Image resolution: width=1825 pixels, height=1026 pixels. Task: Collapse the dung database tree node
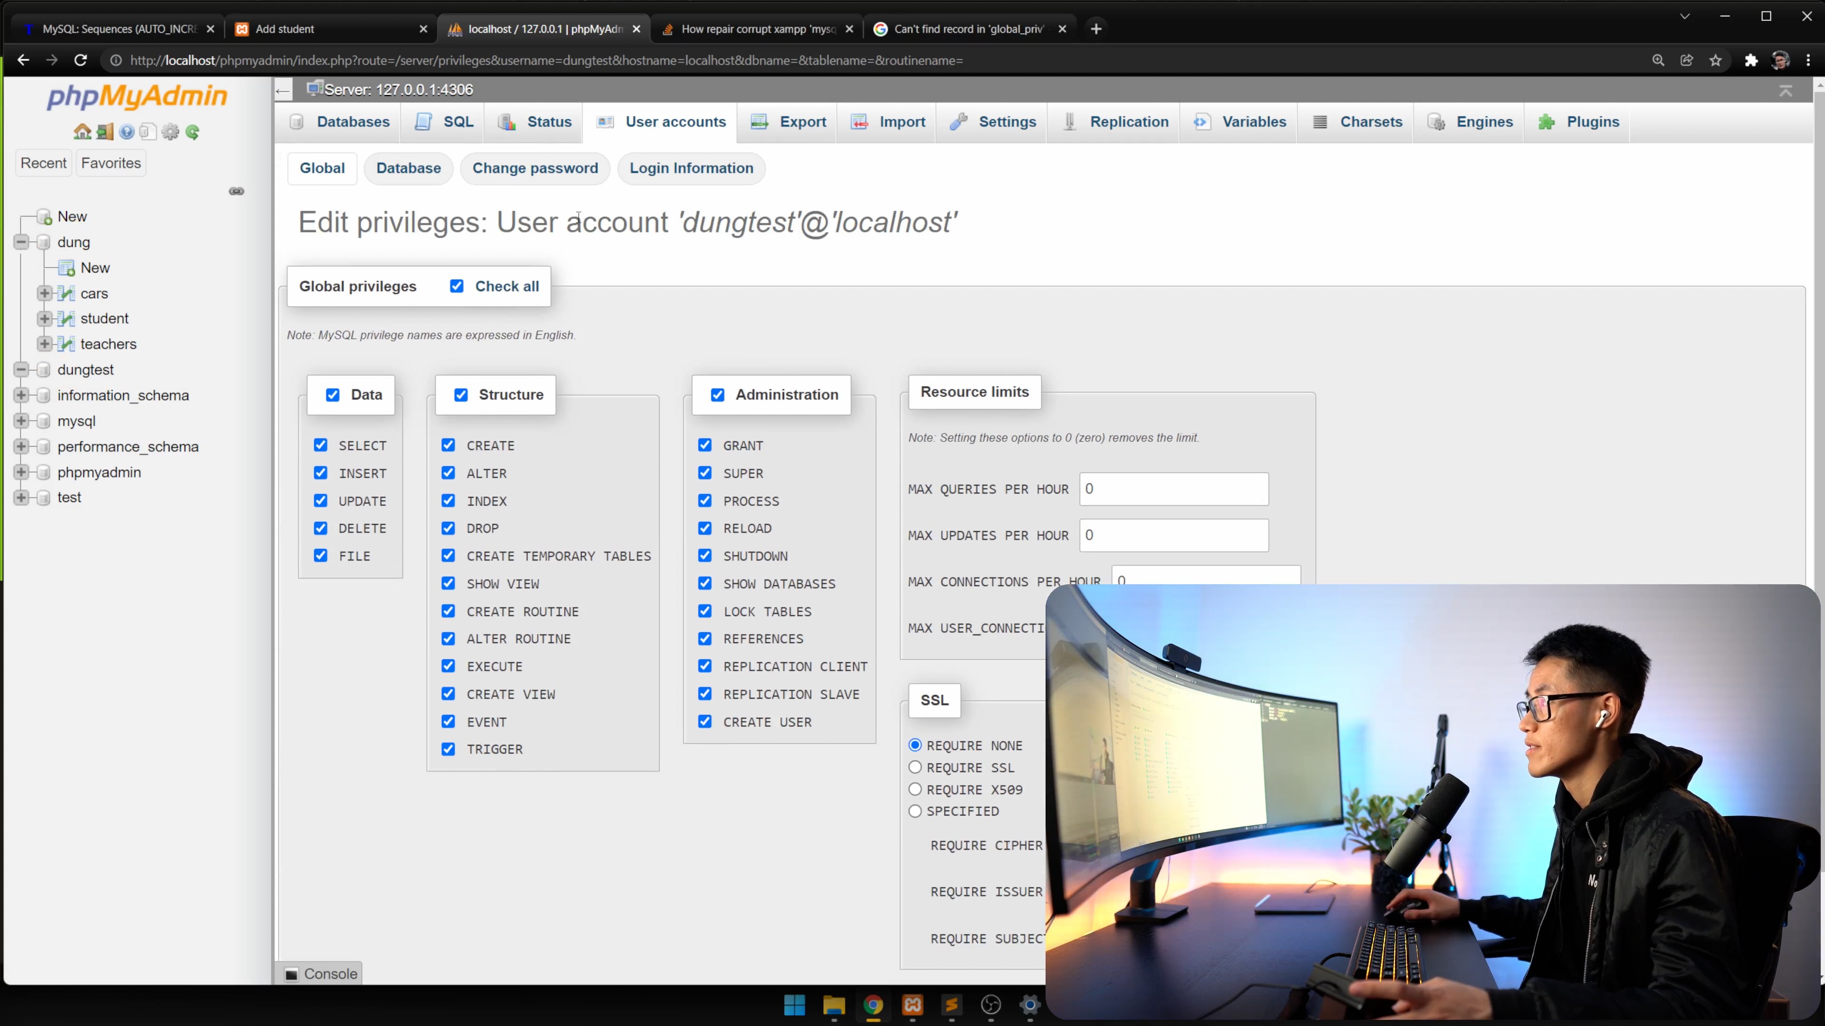click(21, 242)
